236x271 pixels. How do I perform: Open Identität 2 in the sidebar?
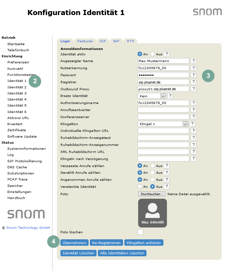17,87
